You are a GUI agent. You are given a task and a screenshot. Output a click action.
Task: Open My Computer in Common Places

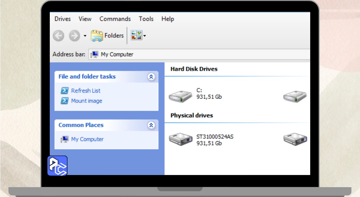(87, 139)
